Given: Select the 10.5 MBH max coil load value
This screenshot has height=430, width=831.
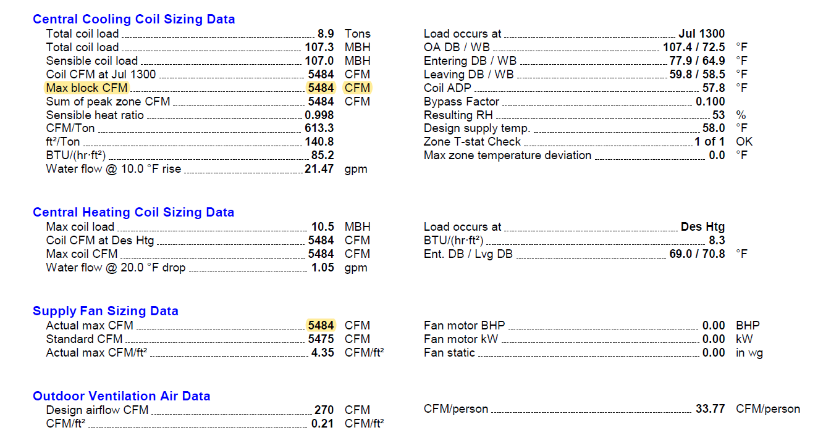Looking at the screenshot, I should pos(323,227).
